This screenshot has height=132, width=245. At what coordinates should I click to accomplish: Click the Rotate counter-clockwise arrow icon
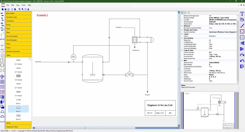(242, 61)
